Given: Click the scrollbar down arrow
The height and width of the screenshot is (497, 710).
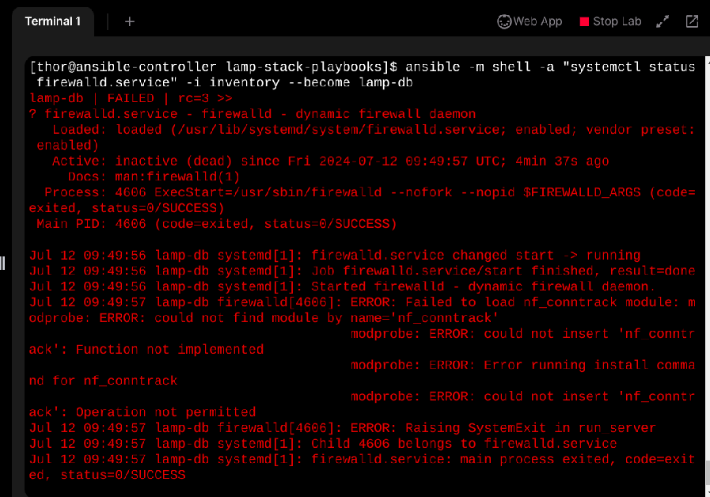Looking at the screenshot, I should click(707, 491).
